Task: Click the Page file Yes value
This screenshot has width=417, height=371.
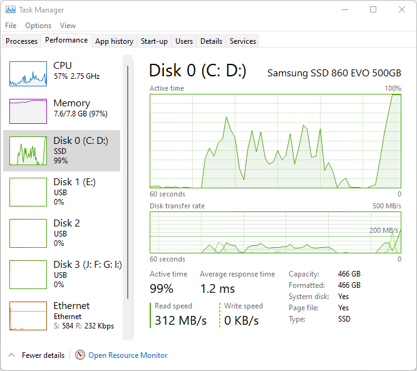Action: tap(343, 308)
